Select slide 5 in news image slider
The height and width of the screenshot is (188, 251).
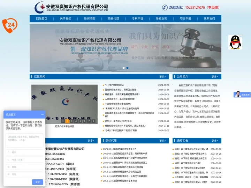coord(81,121)
